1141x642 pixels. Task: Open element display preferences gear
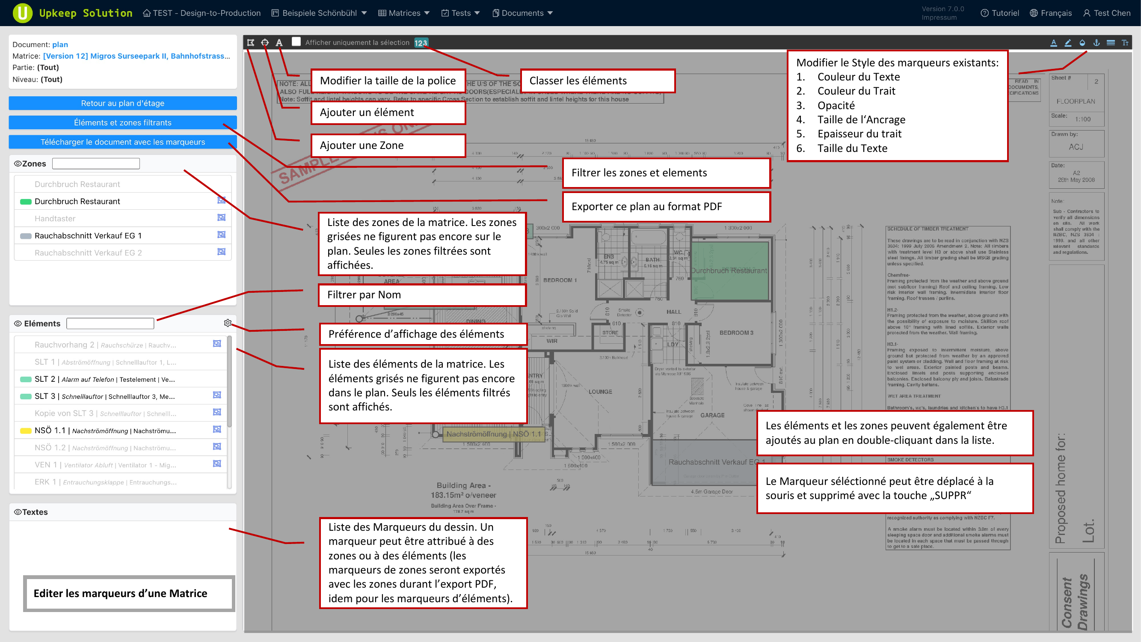[x=228, y=323]
